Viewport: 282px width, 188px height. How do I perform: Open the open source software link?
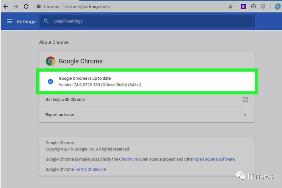click(x=215, y=159)
